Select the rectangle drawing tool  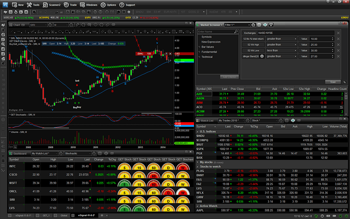(67, 32)
